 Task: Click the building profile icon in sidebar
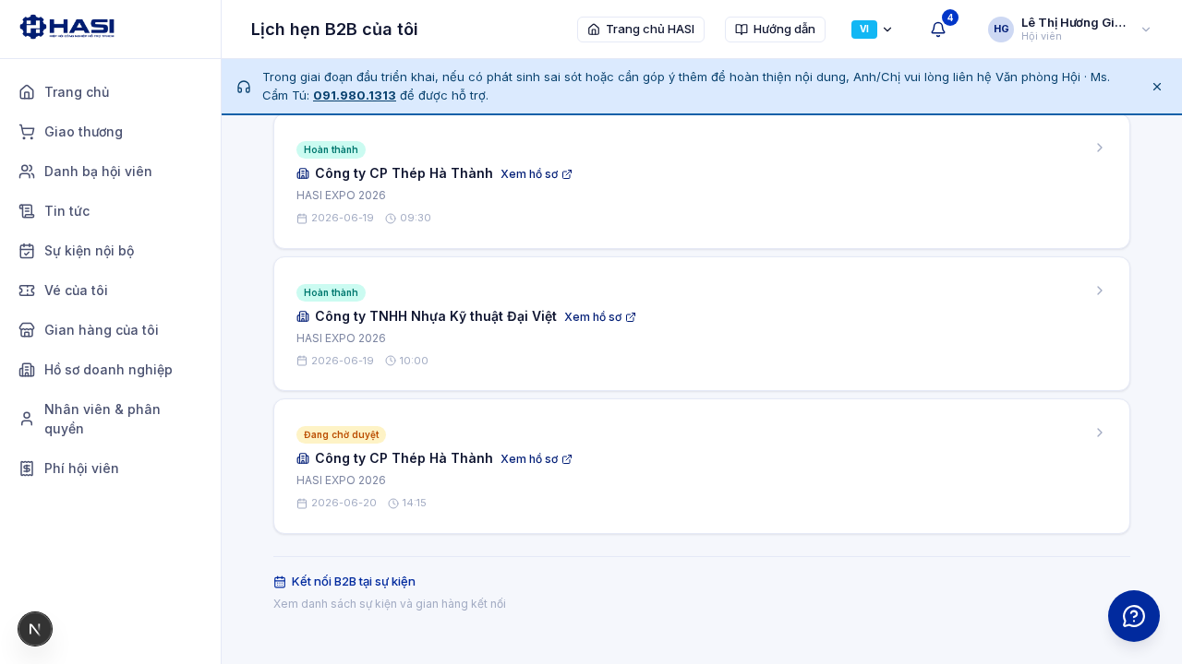pyautogui.click(x=27, y=370)
